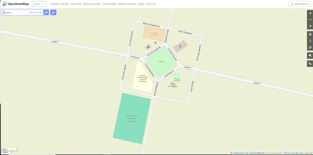
Task: Open the IgnacioBravo user menu
Action: tap(300, 4)
